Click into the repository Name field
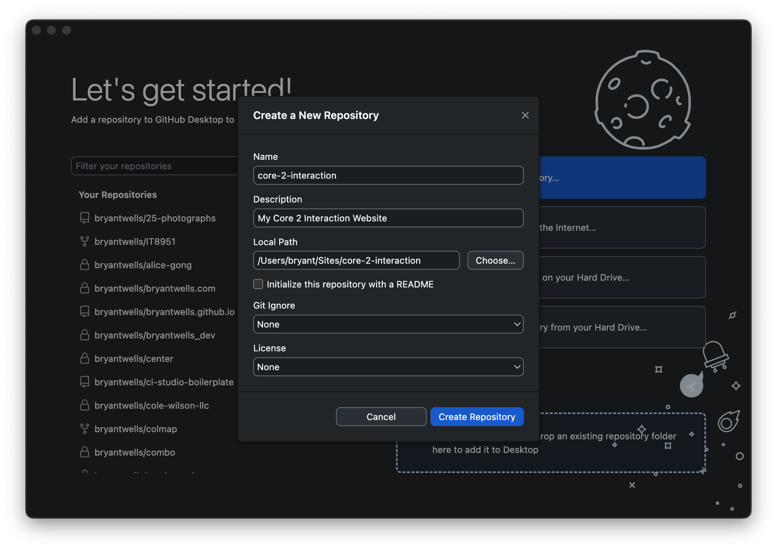777x550 pixels. point(388,175)
